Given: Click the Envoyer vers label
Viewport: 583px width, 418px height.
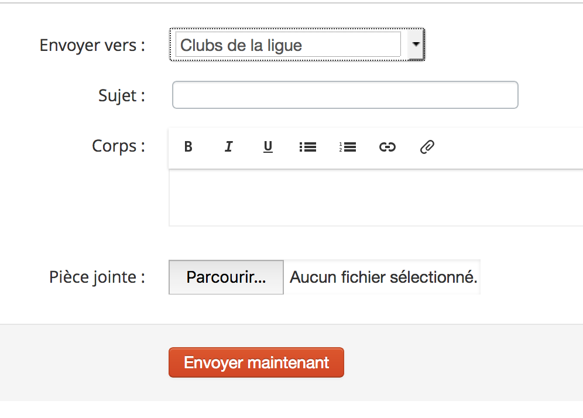Looking at the screenshot, I should click(x=92, y=45).
